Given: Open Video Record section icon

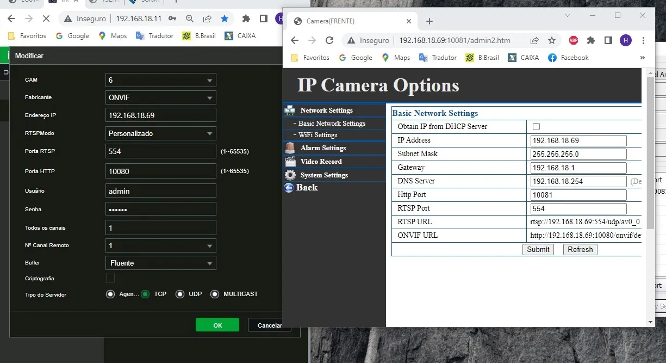Looking at the screenshot, I should pyautogui.click(x=290, y=162).
